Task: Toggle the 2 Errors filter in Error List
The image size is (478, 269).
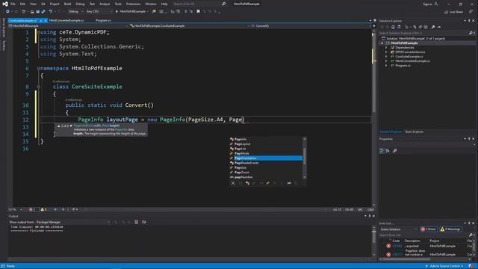Action: pyautogui.click(x=428, y=229)
